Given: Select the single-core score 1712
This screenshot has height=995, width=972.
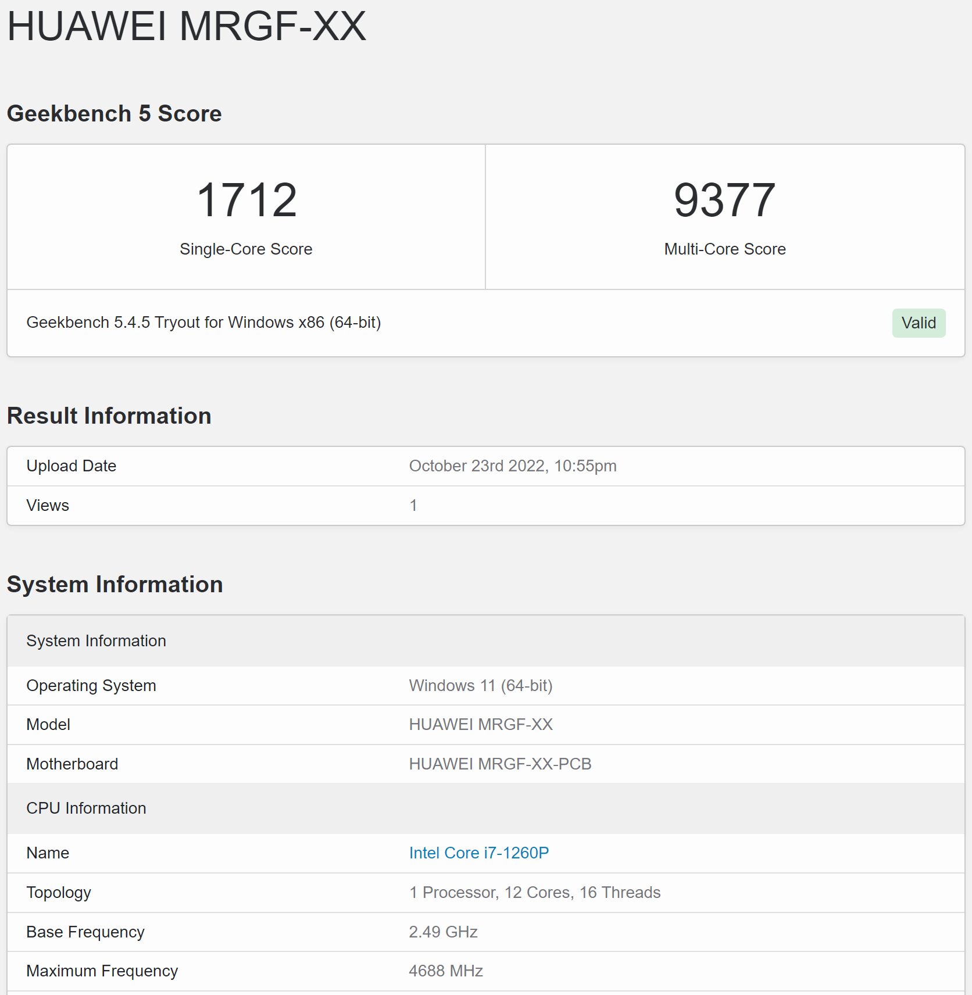Looking at the screenshot, I should [246, 200].
